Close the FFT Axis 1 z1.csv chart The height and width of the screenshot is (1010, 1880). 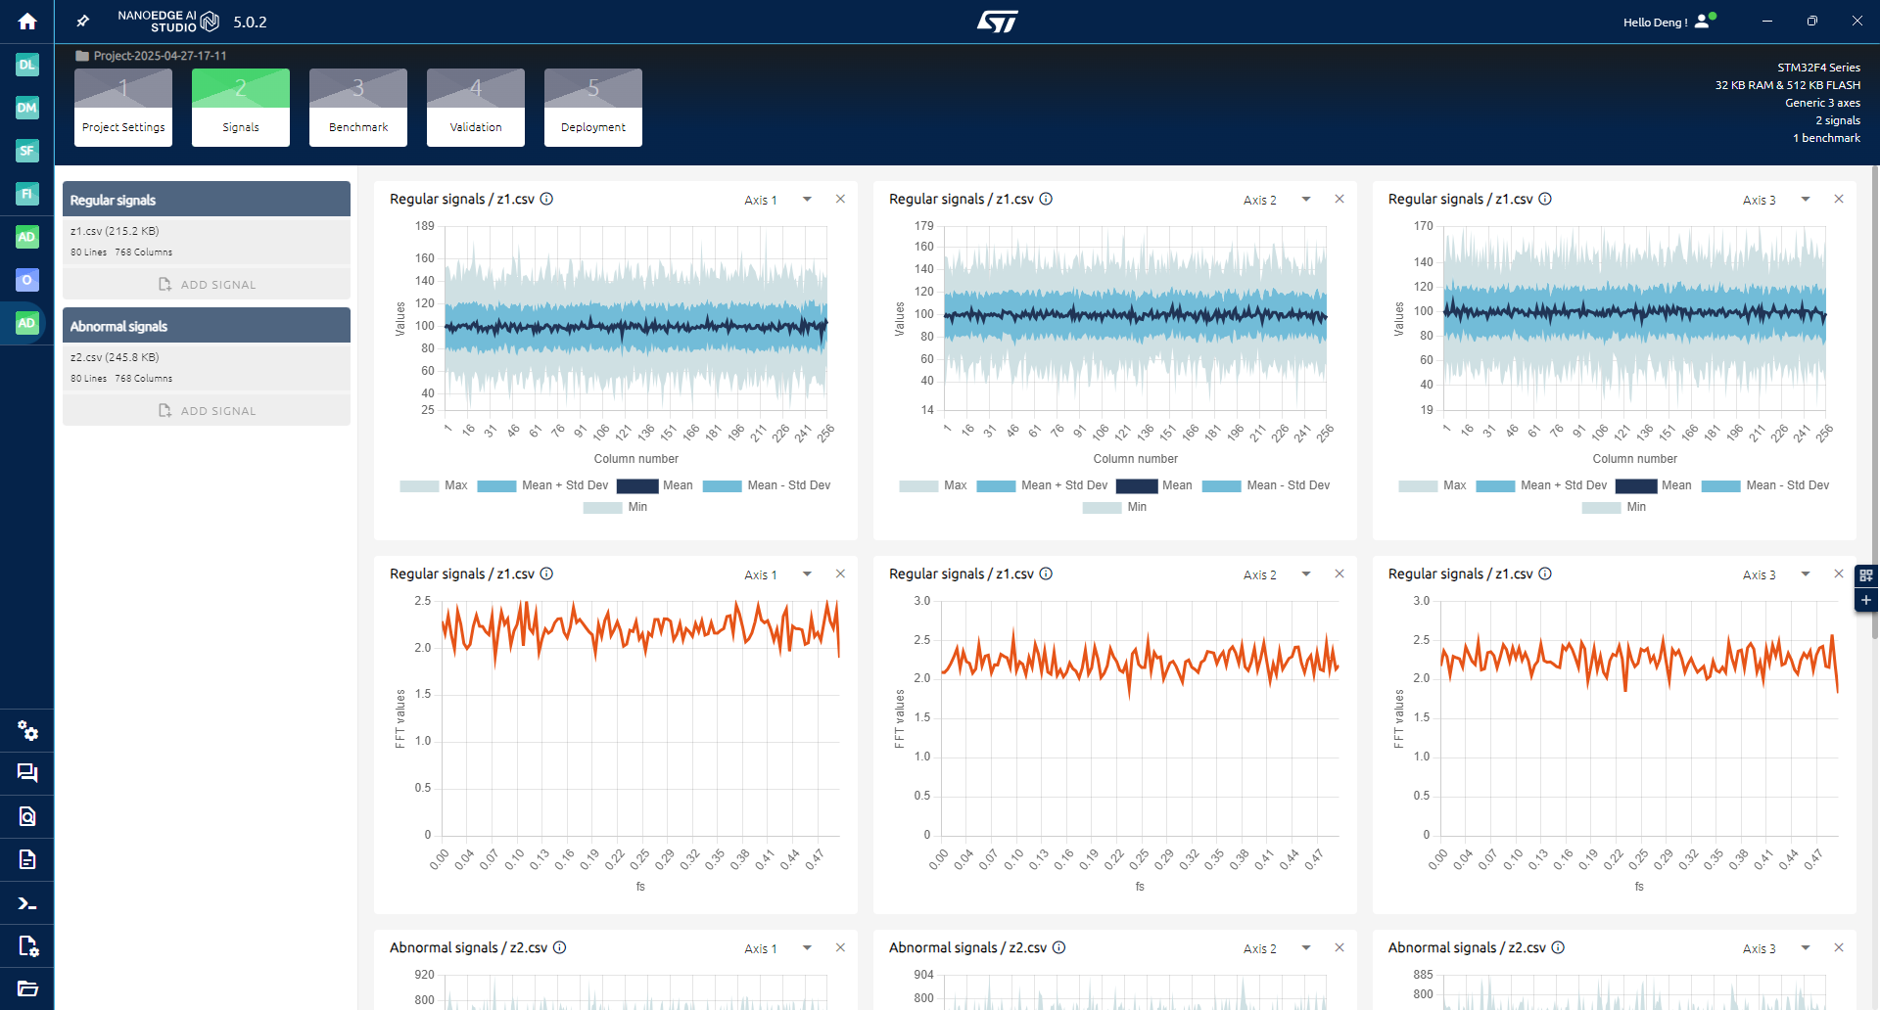pyautogui.click(x=840, y=574)
